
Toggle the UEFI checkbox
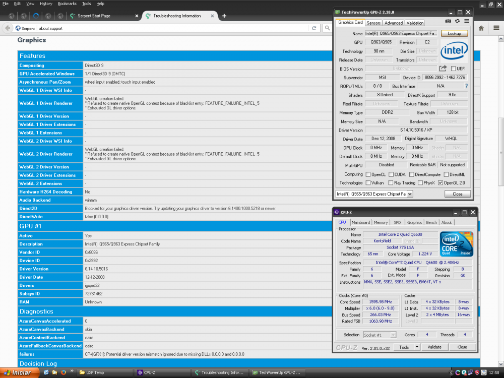coord(454,69)
